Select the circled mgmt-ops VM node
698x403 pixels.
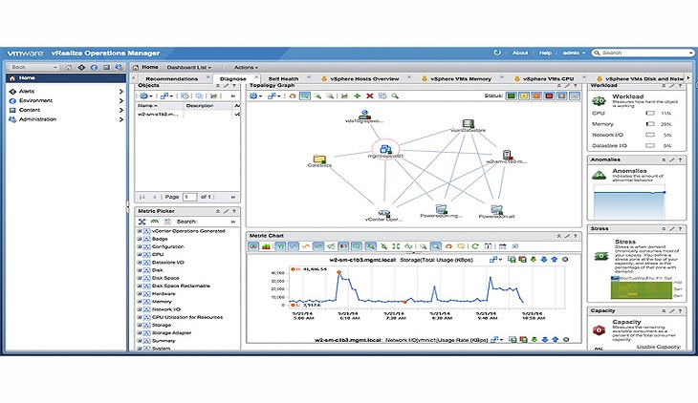point(385,149)
